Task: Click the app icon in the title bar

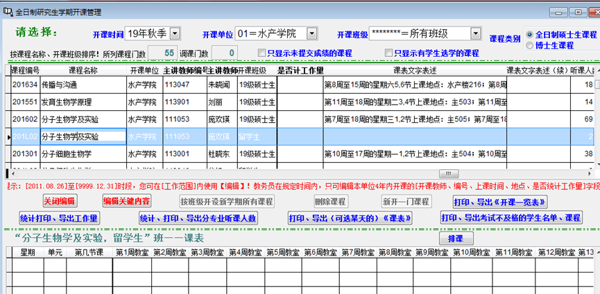Action: [8, 8]
